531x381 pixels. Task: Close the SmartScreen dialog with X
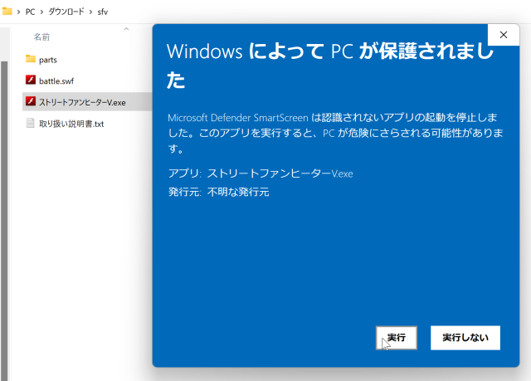(x=503, y=34)
